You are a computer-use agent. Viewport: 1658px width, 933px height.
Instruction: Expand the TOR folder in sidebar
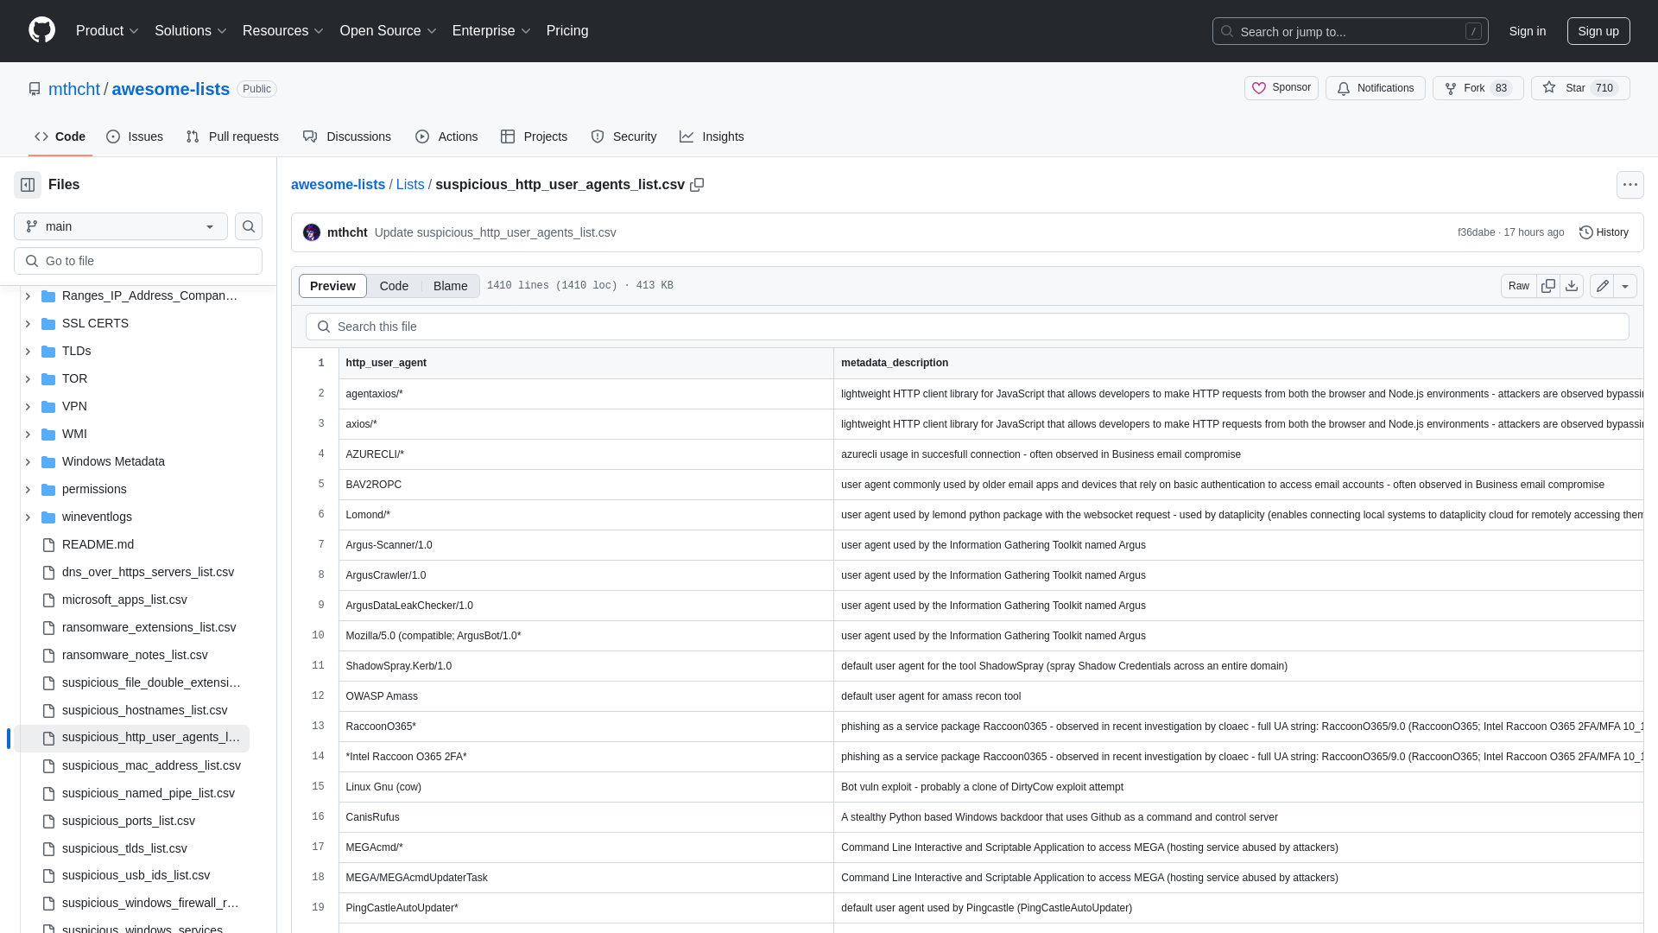pos(28,378)
